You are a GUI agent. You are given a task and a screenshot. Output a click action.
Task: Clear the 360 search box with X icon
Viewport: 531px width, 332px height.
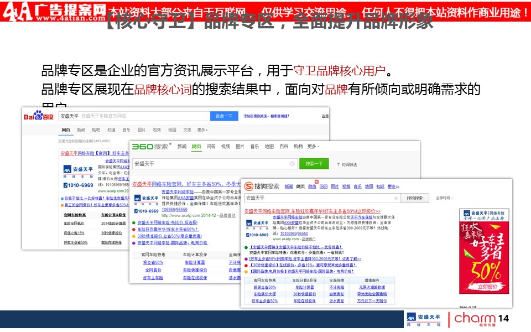tap(292, 164)
